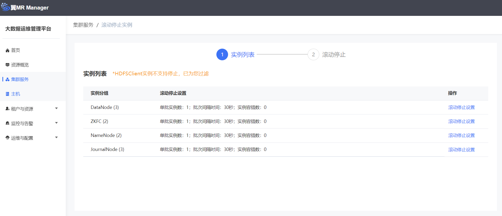The height and width of the screenshot is (216, 502).
Task: Open 滚动停止设置 for JournalNode row
Action: pyautogui.click(x=461, y=150)
